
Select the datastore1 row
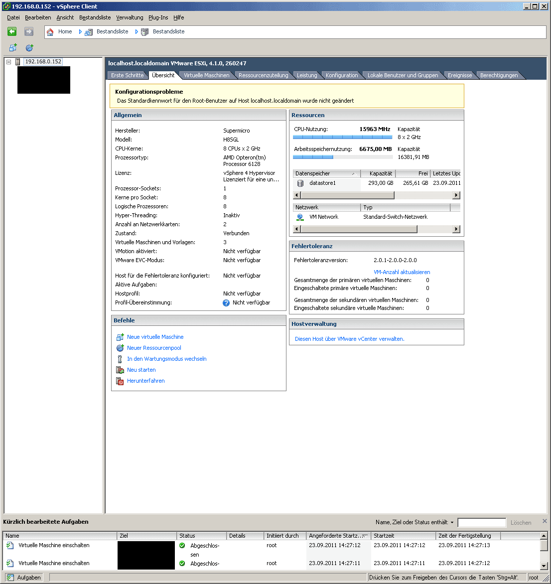(377, 183)
